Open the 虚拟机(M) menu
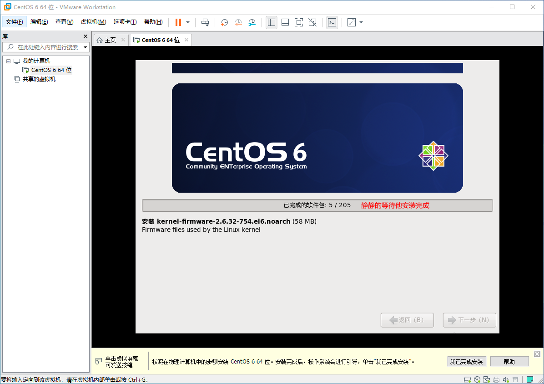Screen dimensions: 544x384 point(93,22)
